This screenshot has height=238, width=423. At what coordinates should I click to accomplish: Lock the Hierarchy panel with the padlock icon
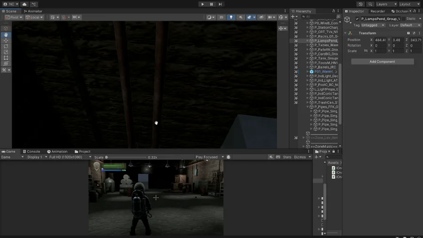tap(333, 11)
